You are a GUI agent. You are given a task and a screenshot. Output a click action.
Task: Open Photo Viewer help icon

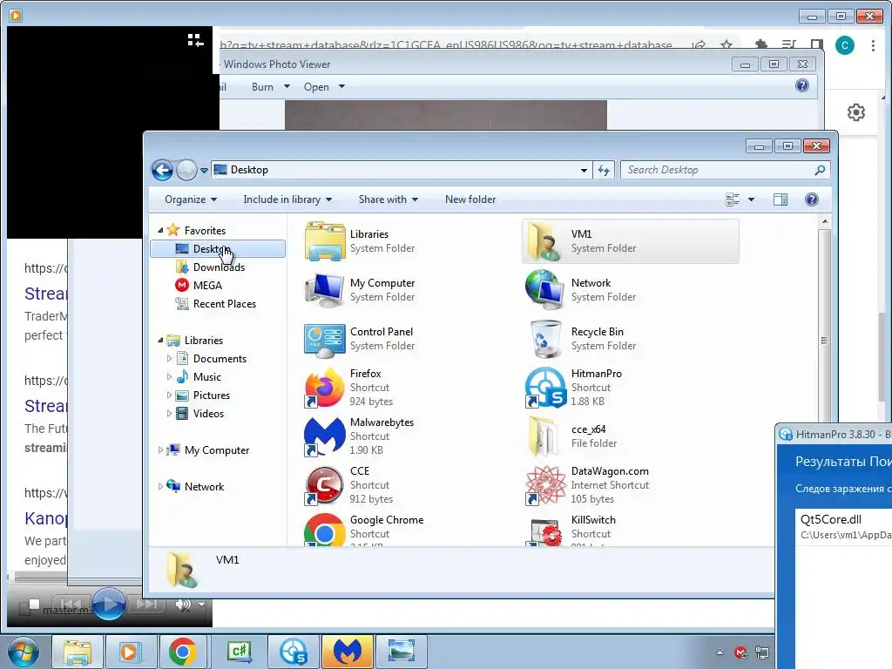pyautogui.click(x=802, y=86)
